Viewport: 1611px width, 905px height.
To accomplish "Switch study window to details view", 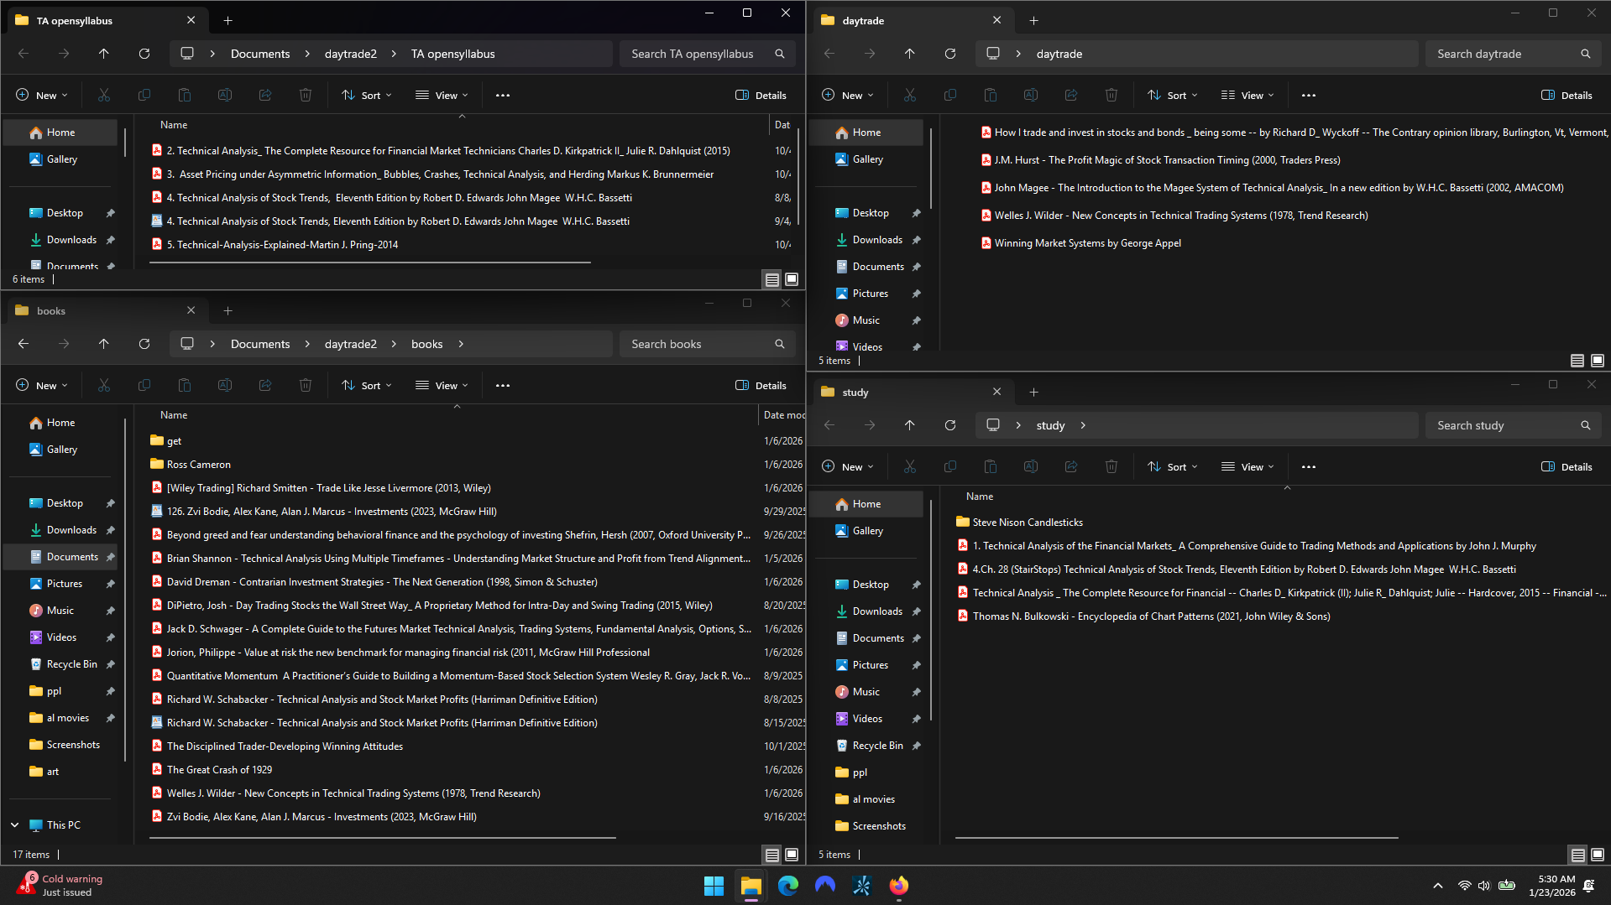I will pyautogui.click(x=1578, y=855).
